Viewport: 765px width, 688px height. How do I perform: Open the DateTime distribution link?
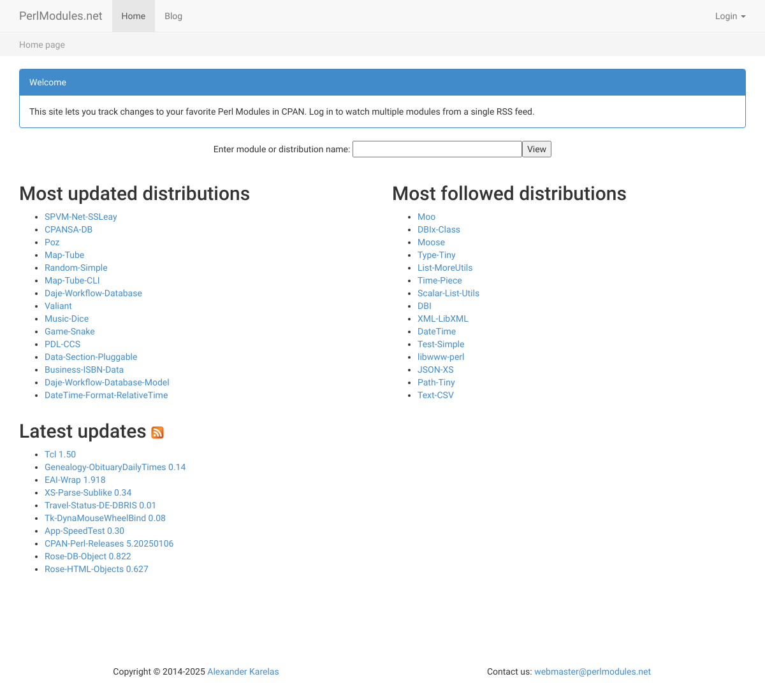[437, 331]
